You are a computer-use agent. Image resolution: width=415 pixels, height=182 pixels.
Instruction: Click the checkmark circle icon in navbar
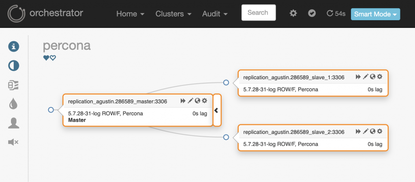(x=312, y=13)
